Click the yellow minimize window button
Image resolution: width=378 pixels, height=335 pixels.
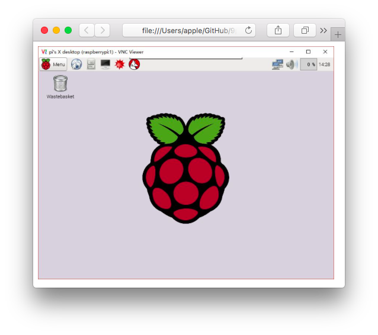(56, 30)
